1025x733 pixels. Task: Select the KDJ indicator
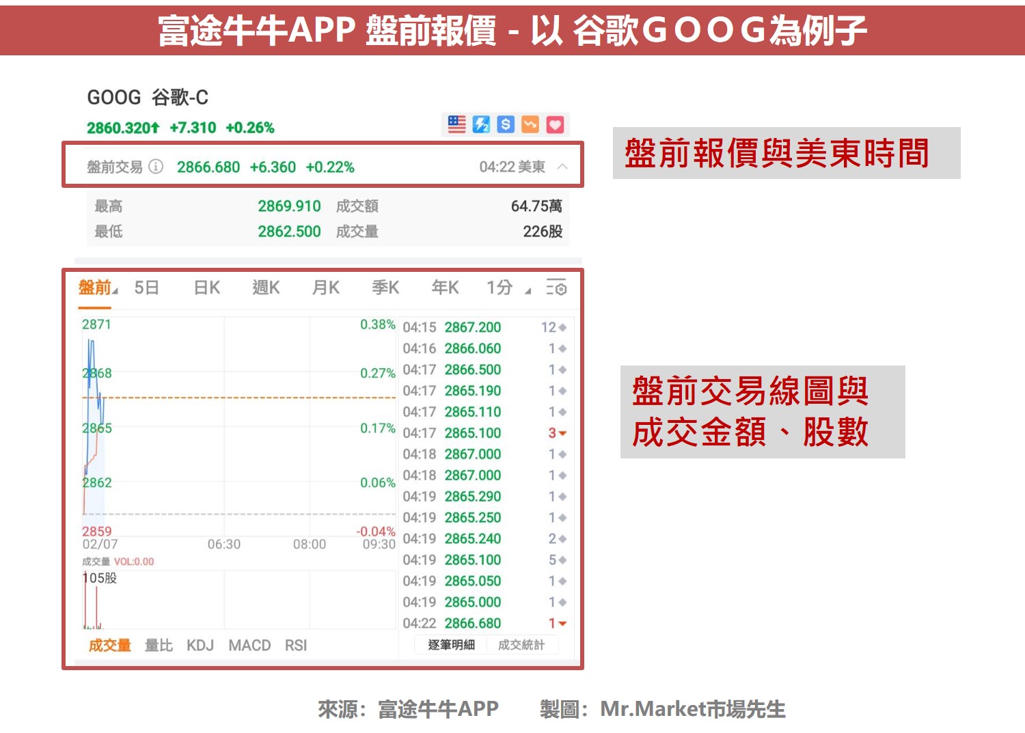pos(200,646)
